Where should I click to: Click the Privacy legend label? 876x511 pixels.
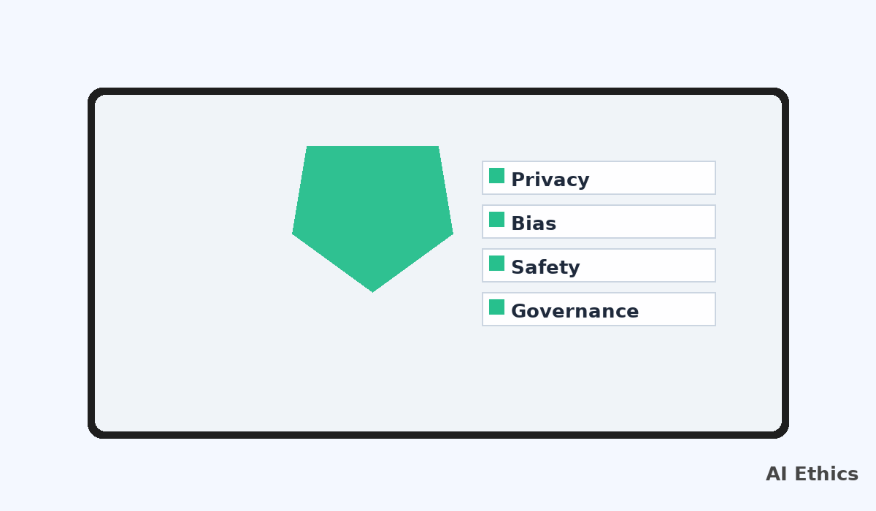(550, 180)
